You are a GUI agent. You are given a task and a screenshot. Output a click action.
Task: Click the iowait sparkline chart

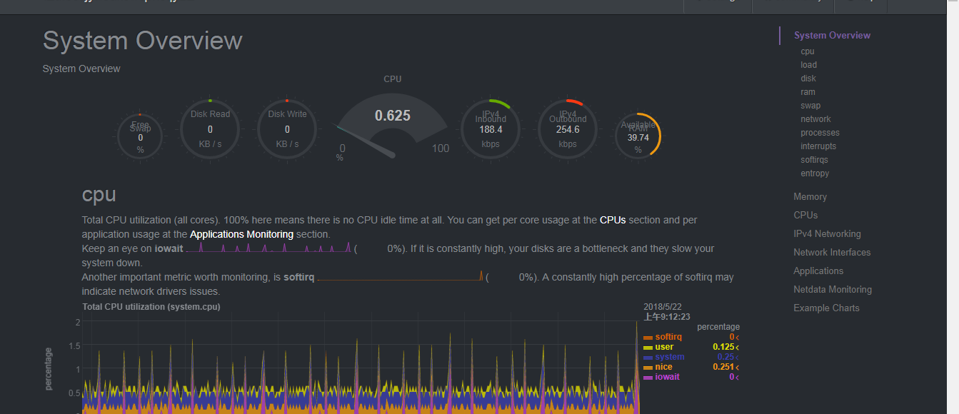(268, 248)
